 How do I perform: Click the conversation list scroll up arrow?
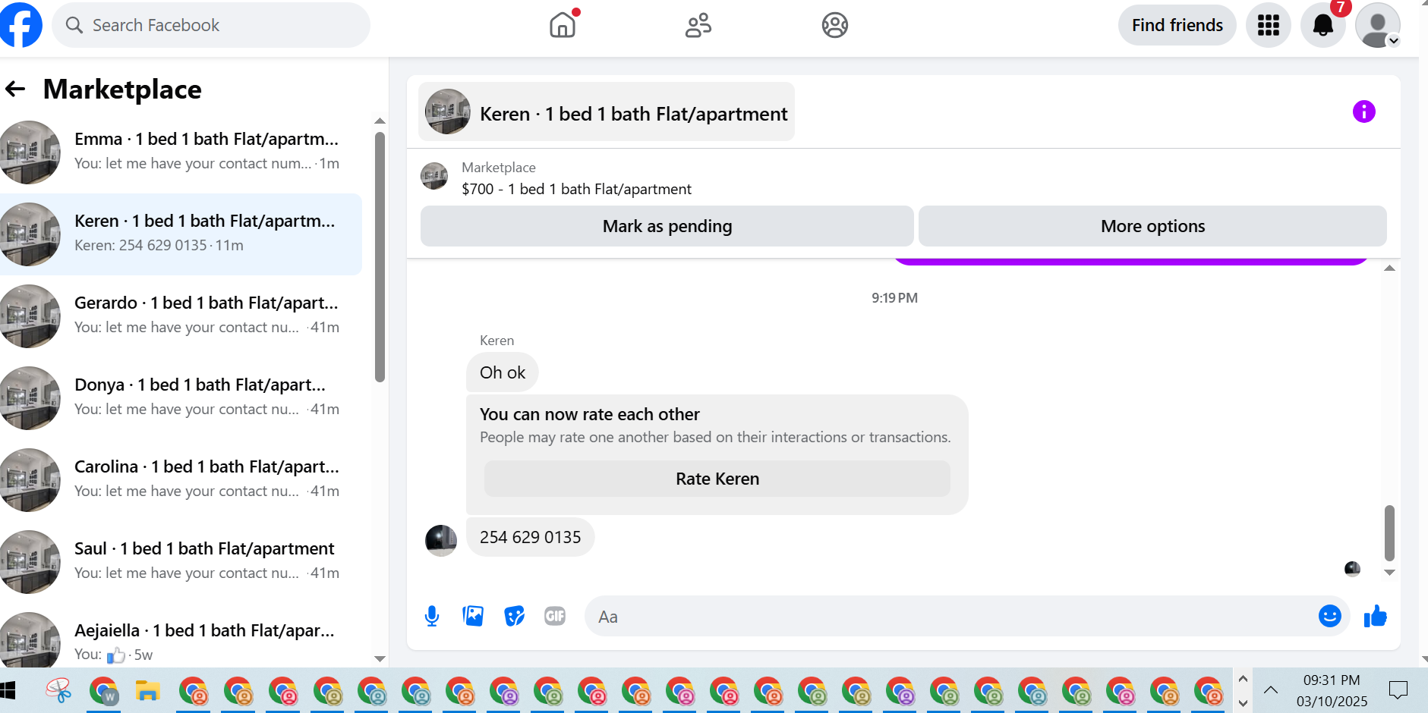click(x=380, y=121)
